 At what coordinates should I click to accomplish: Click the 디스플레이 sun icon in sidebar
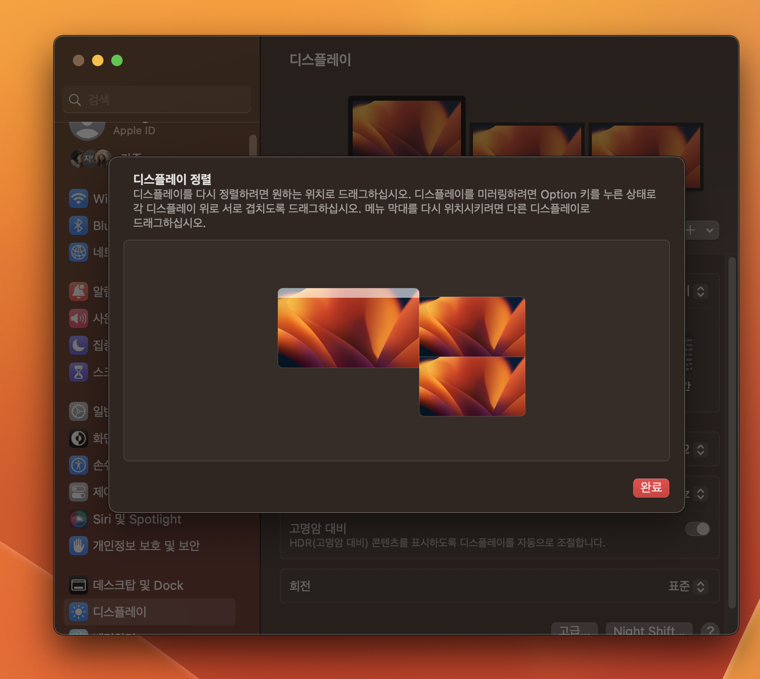click(79, 612)
